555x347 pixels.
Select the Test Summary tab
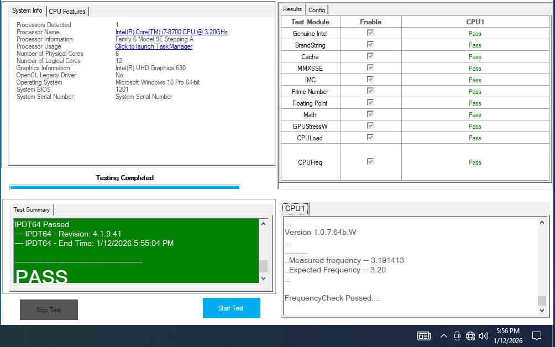[32, 210]
